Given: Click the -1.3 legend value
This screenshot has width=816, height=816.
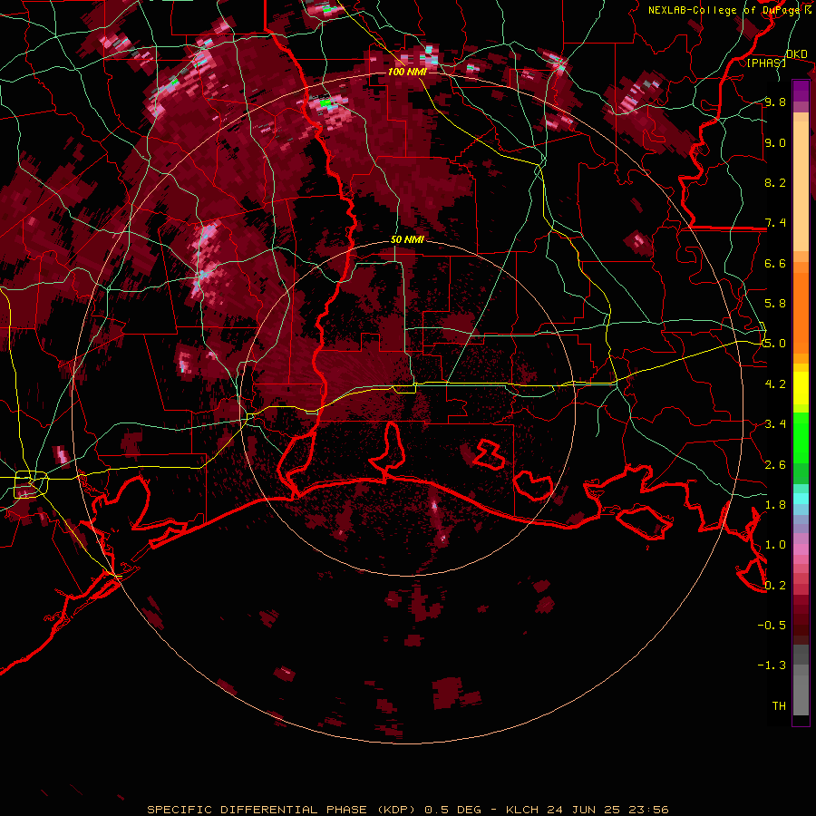Looking at the screenshot, I should [x=772, y=665].
